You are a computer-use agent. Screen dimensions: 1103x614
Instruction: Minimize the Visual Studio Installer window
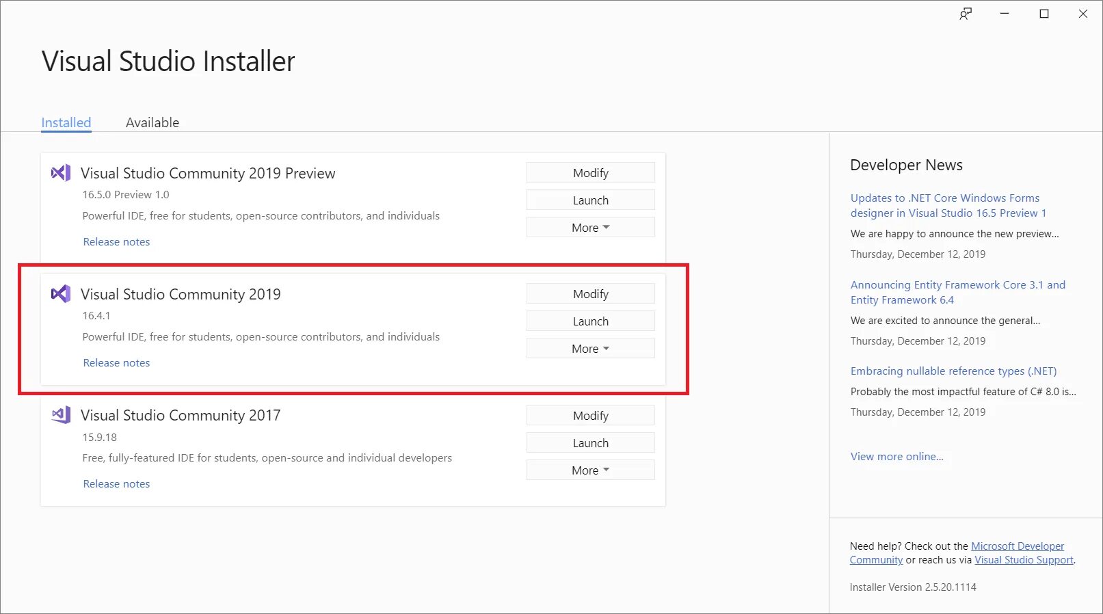[x=1005, y=14]
